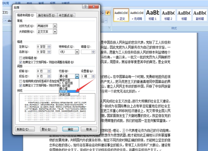Open the 对齐方式 alignment dropdown

point(55,26)
